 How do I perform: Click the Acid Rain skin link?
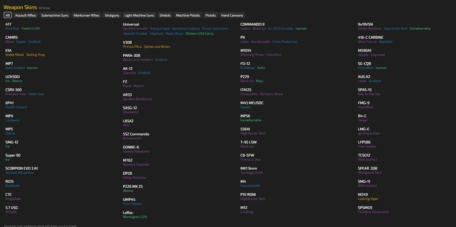[12, 28]
